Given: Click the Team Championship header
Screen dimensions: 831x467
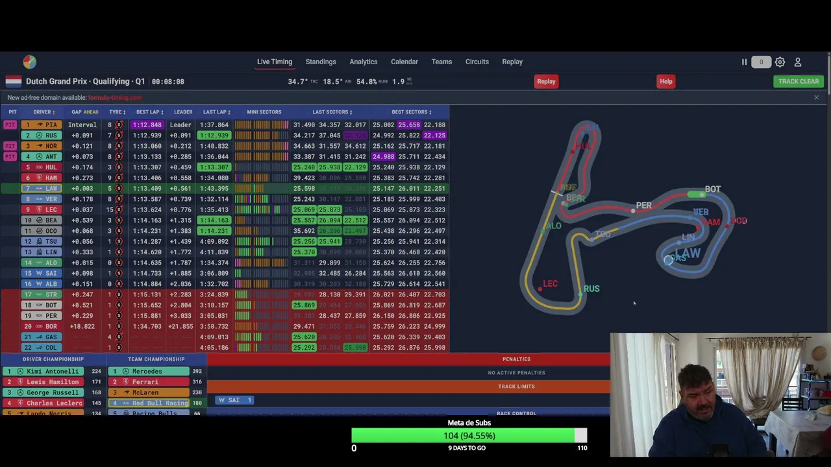Looking at the screenshot, I should click(156, 359).
